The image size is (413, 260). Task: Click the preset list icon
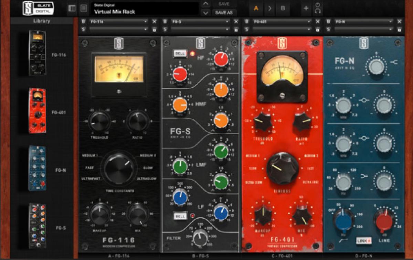84,8
